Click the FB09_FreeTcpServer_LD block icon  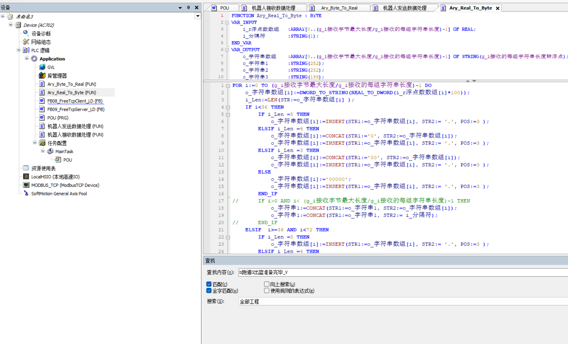tap(42, 109)
